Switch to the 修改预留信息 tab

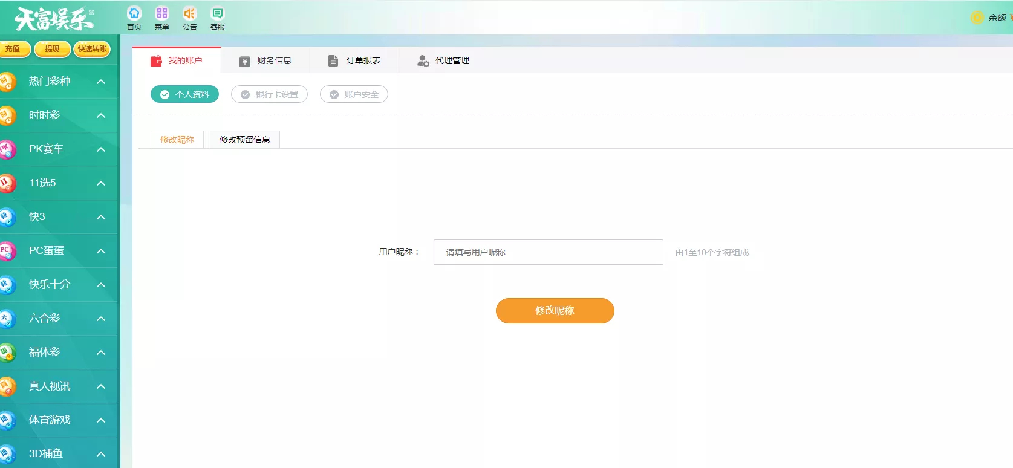(244, 140)
